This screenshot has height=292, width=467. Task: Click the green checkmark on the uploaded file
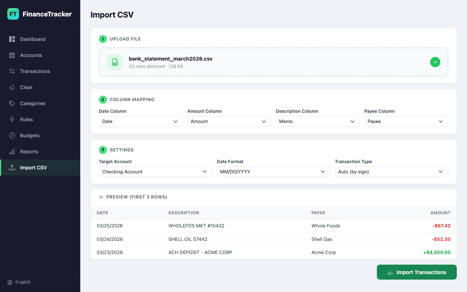click(435, 62)
